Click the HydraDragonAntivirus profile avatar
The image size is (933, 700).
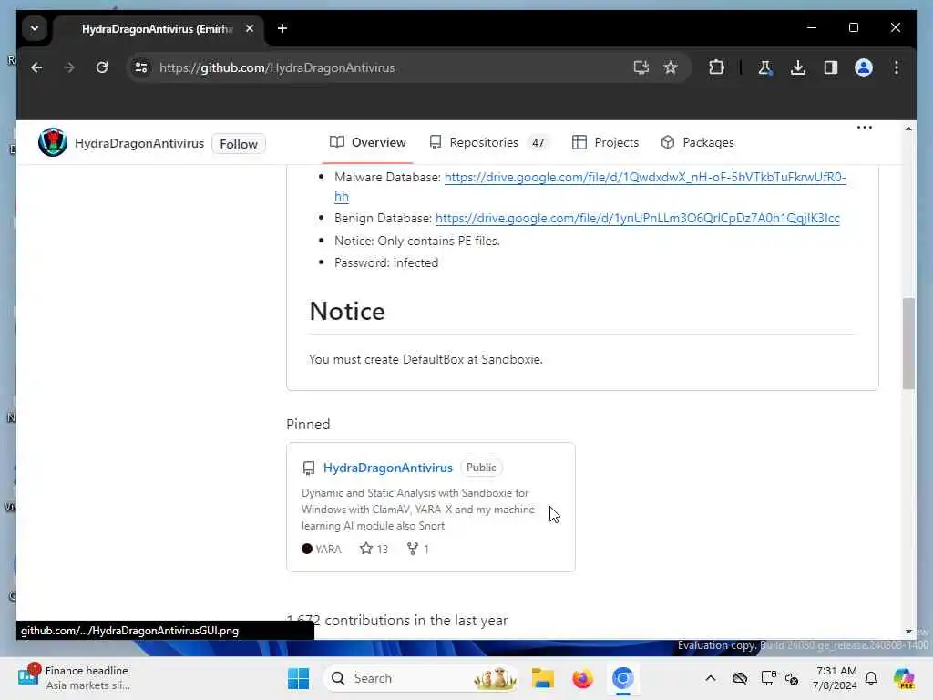coord(52,143)
